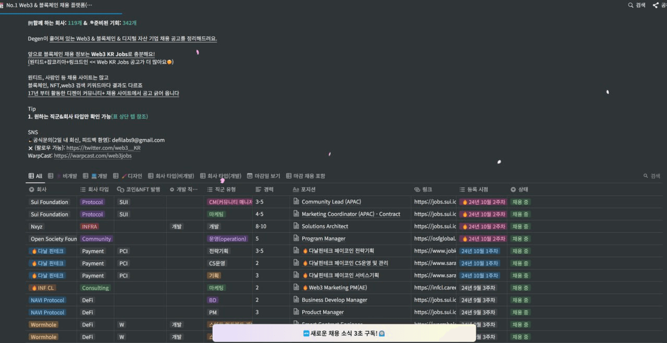The height and width of the screenshot is (343, 667).
Task: Open the twitter.com/web3__KR link
Action: coord(103,148)
